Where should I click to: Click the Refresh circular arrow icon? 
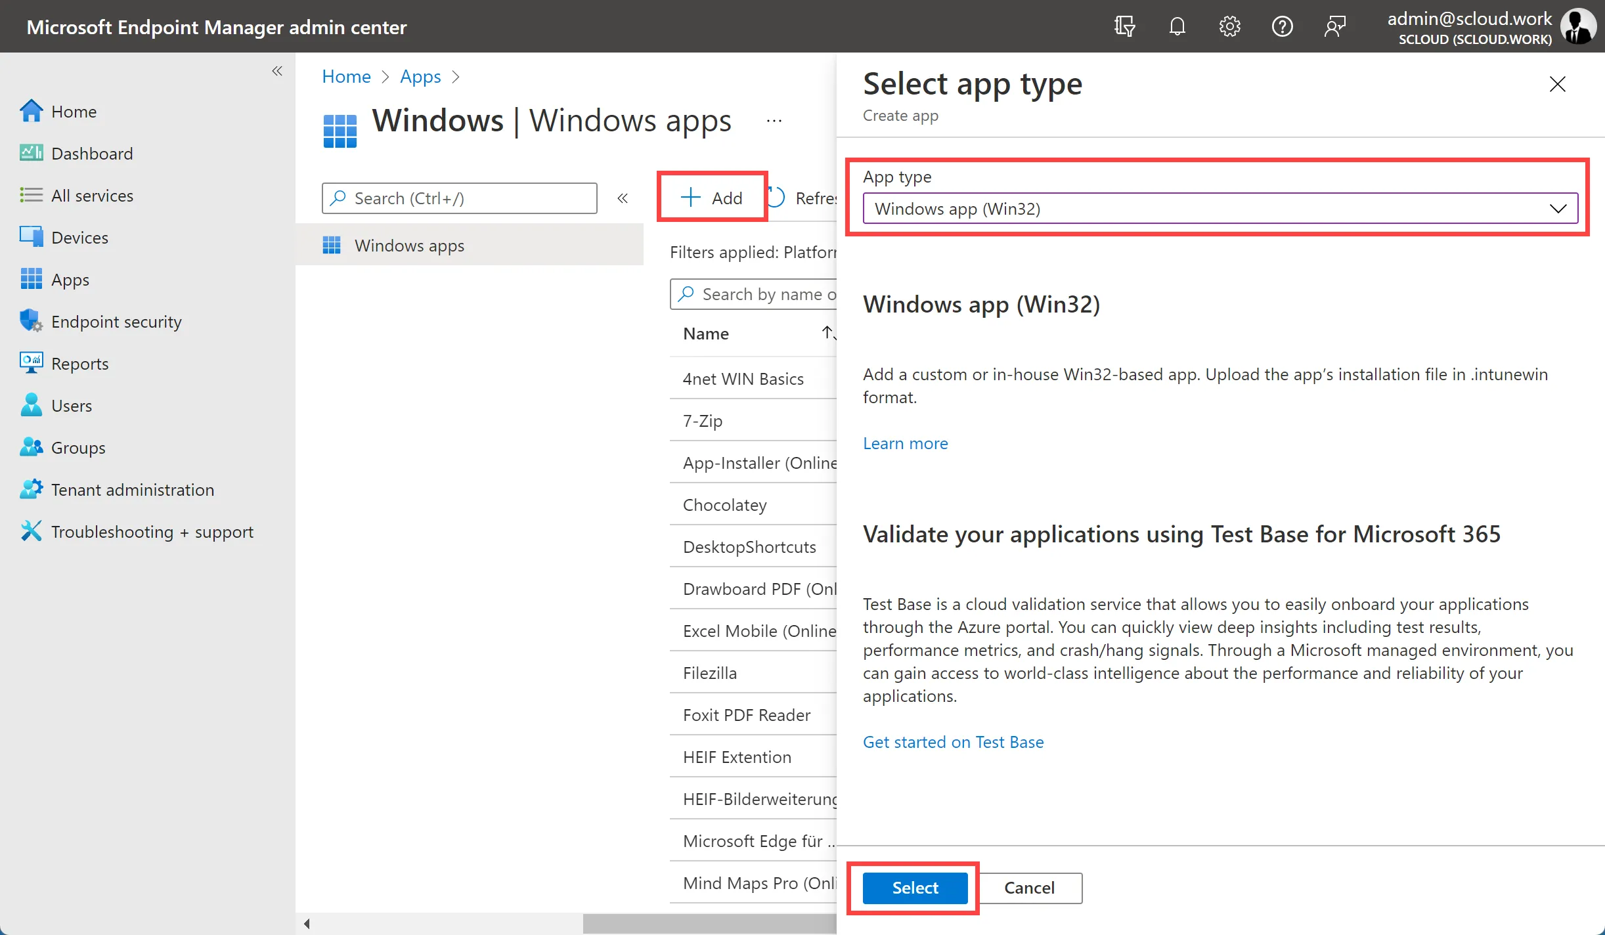tap(776, 198)
